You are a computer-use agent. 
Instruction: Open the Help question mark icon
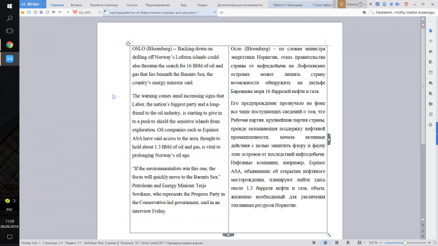point(397,4)
